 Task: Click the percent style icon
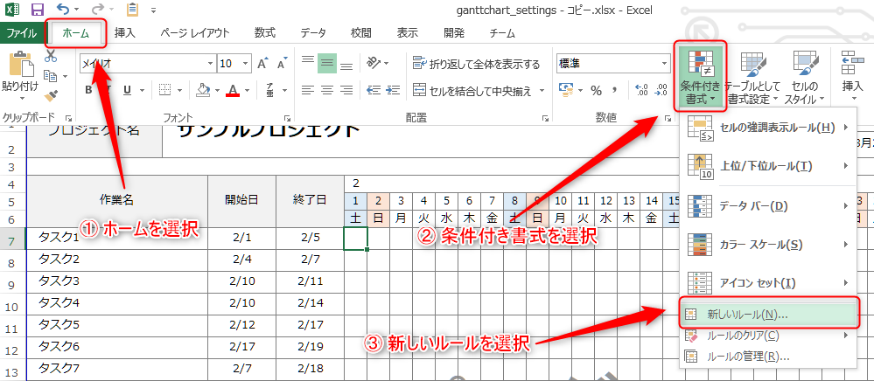pyautogui.click(x=597, y=90)
